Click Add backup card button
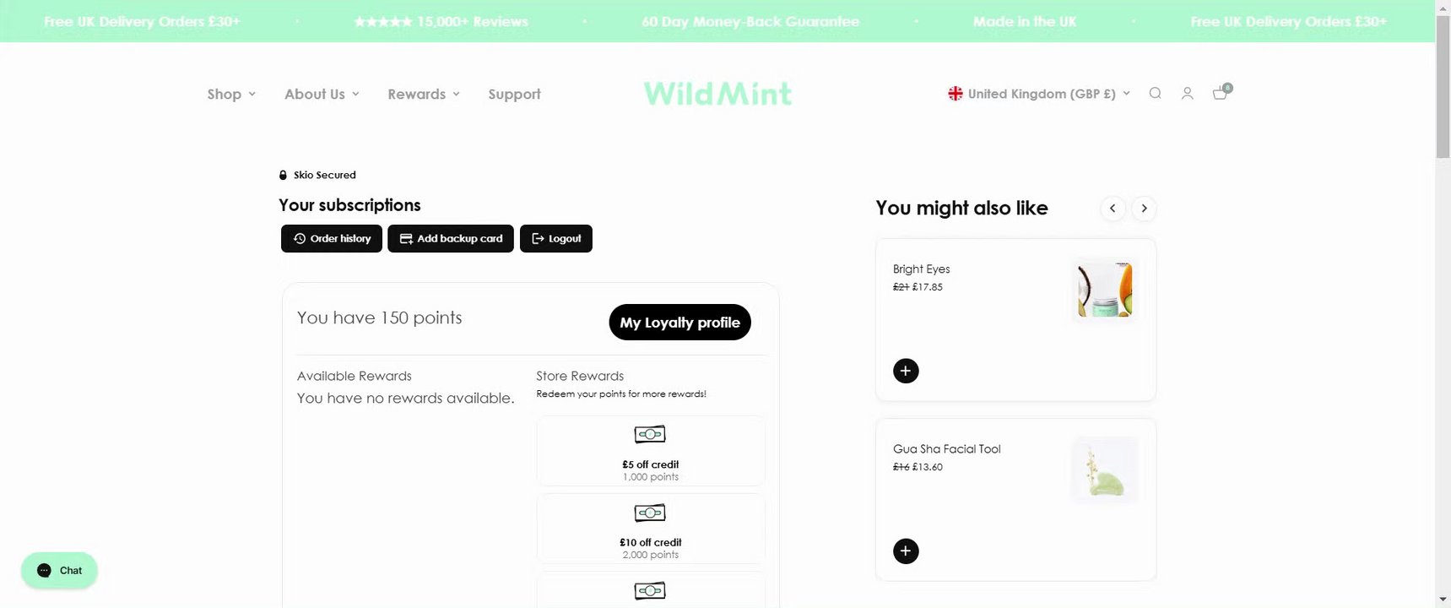Screen dimensions: 1451x608 (x=451, y=239)
